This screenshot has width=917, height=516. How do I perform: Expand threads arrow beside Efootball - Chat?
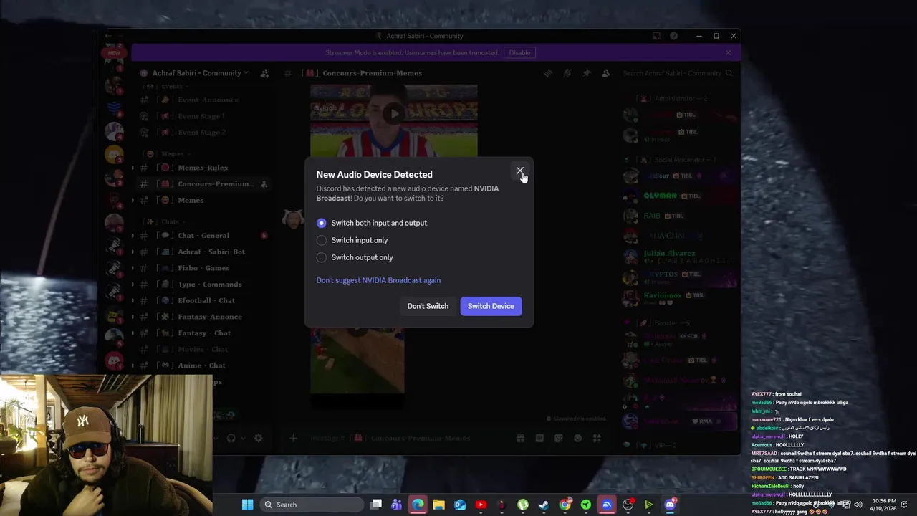click(132, 300)
